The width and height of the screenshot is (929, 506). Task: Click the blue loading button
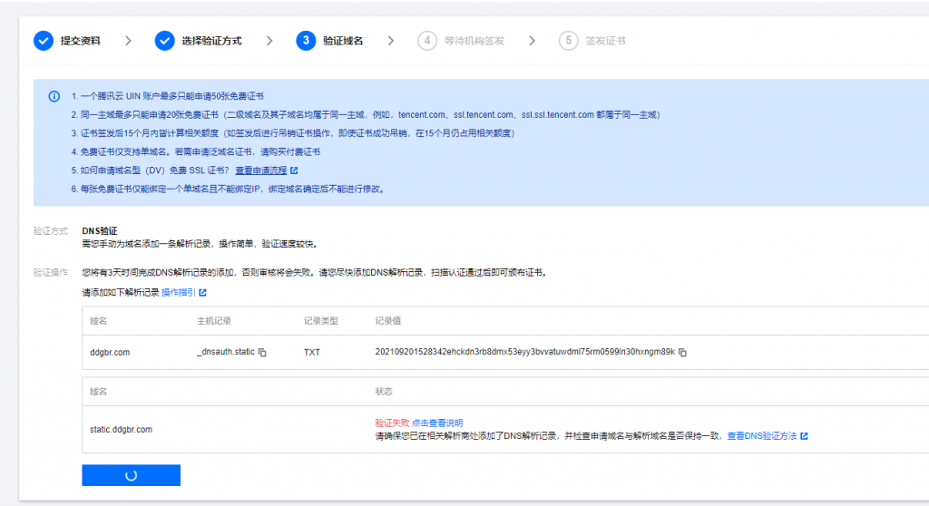131,475
